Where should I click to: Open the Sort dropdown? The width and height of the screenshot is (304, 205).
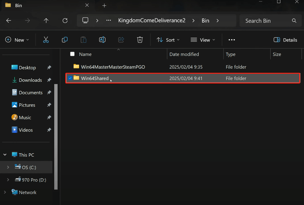[168, 40]
